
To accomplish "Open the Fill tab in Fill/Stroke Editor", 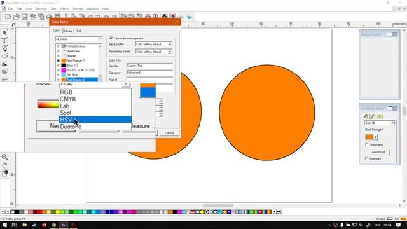I will click(366, 116).
